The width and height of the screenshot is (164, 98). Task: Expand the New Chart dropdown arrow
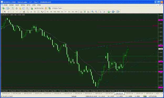5,8
